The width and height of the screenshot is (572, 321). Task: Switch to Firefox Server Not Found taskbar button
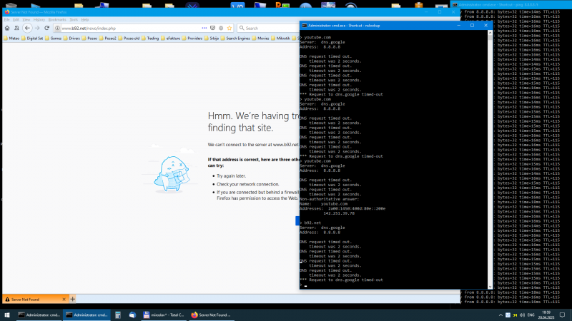[x=212, y=315]
